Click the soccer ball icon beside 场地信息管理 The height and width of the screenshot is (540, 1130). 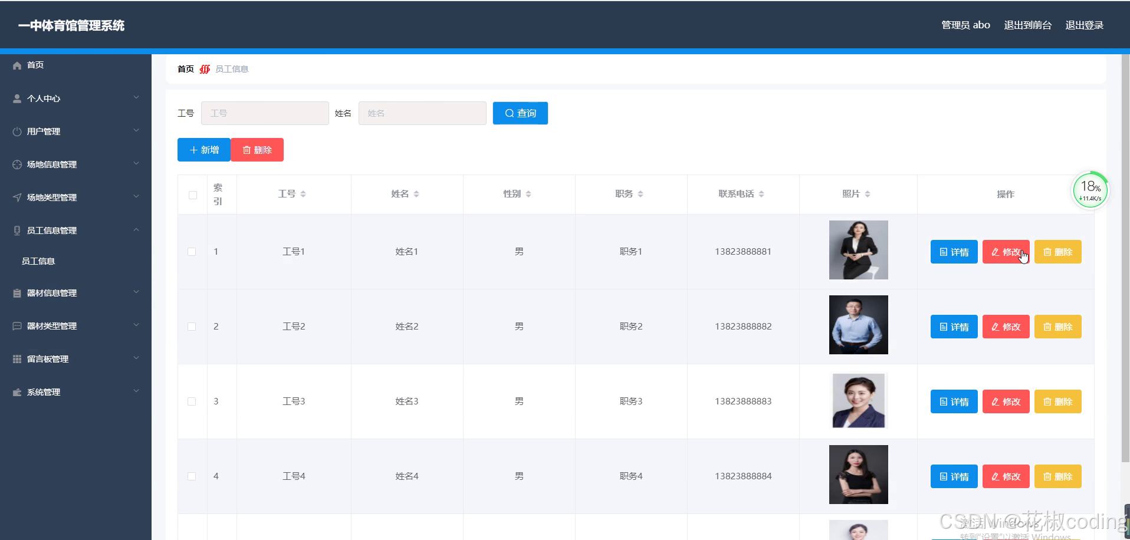click(x=17, y=164)
